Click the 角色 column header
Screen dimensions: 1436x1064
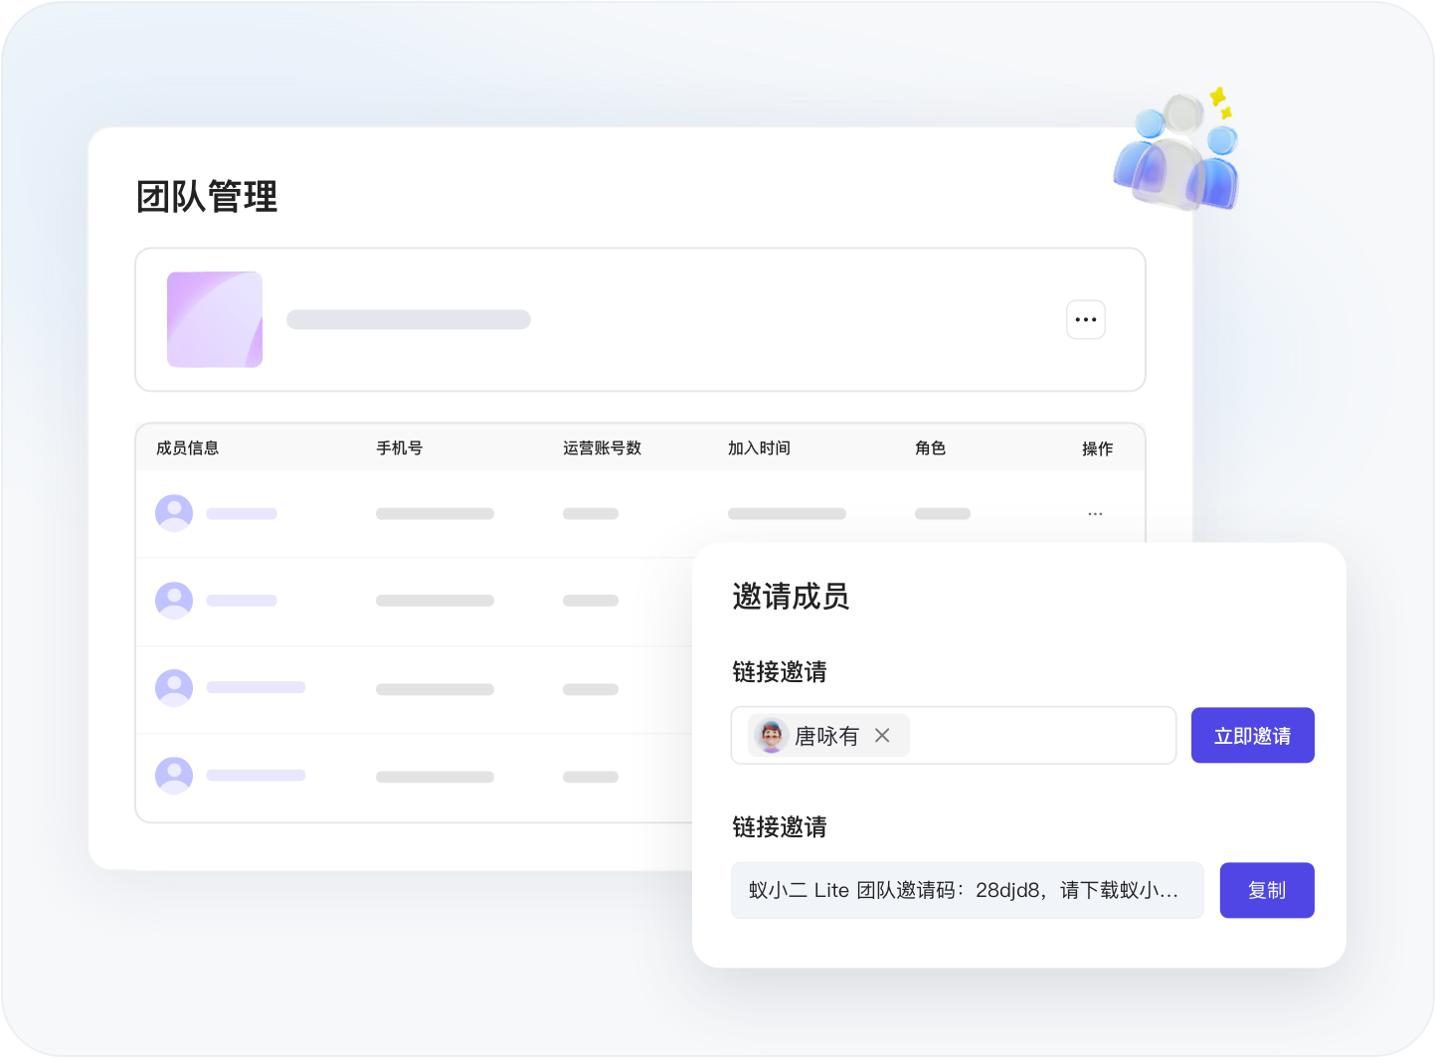click(930, 448)
